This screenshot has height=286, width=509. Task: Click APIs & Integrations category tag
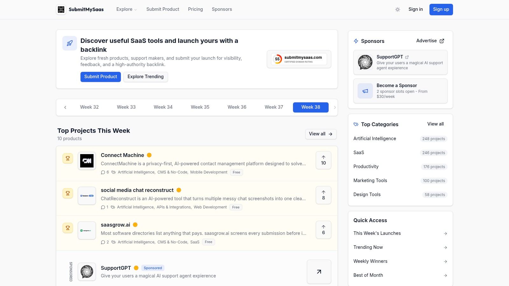174,207
